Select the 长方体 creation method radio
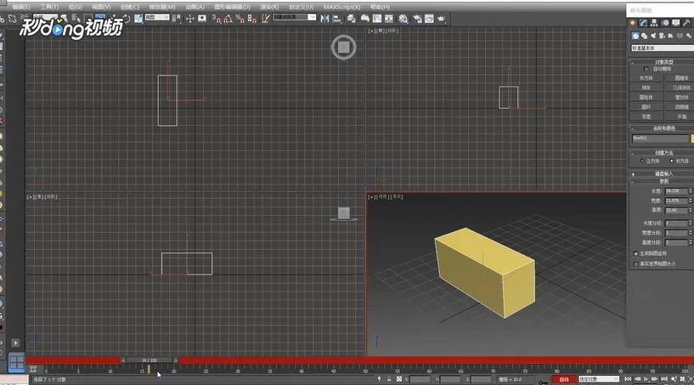 [x=671, y=161]
